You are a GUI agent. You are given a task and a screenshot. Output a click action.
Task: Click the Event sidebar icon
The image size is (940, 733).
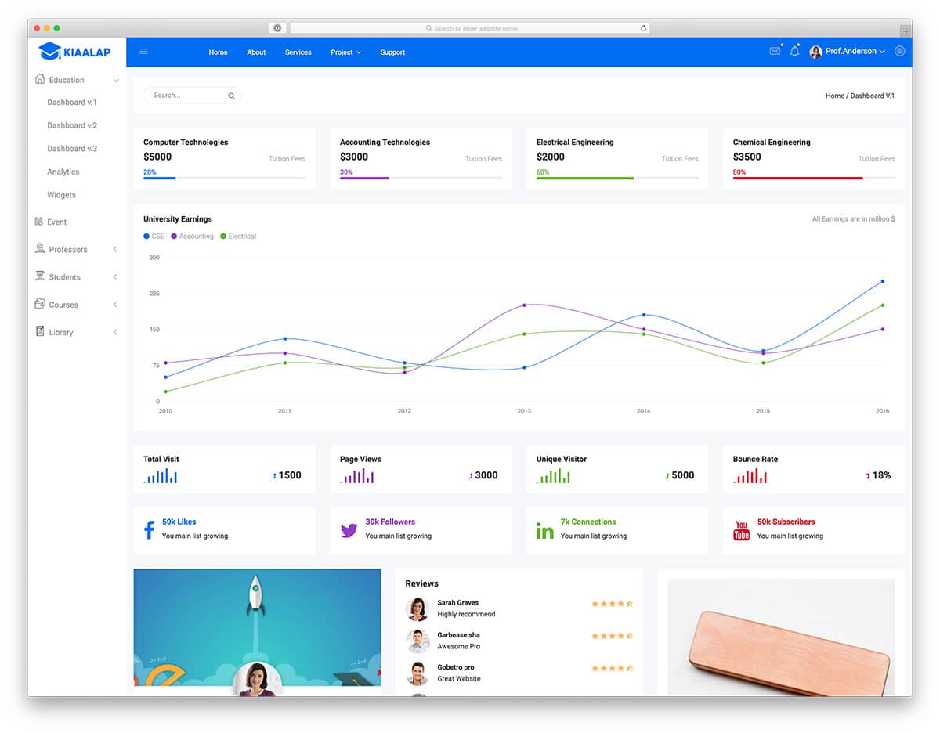coord(38,222)
